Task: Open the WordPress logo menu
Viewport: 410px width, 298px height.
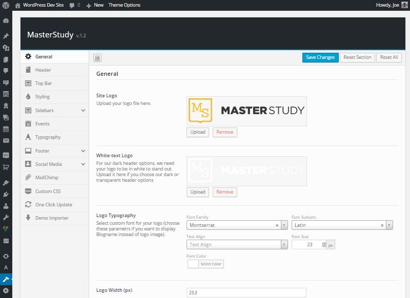Action: click(x=6, y=5)
